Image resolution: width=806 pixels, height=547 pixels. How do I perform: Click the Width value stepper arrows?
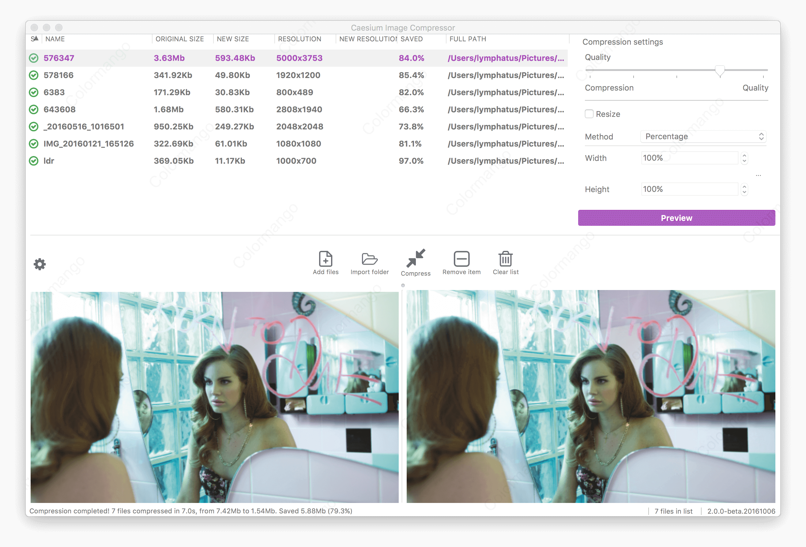(744, 158)
